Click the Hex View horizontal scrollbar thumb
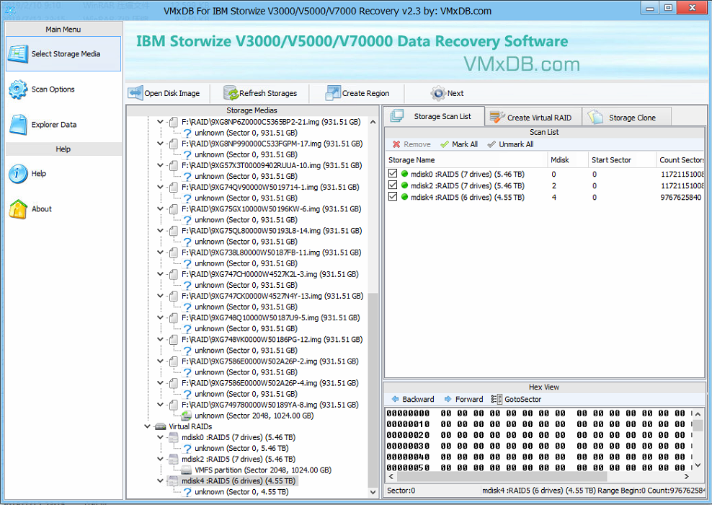This screenshot has width=712, height=505. point(502,476)
